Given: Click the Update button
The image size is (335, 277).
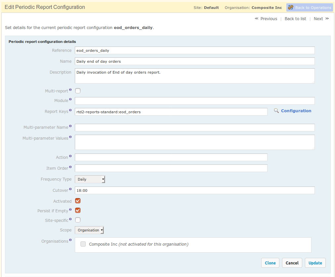Looking at the screenshot, I should 315,263.
